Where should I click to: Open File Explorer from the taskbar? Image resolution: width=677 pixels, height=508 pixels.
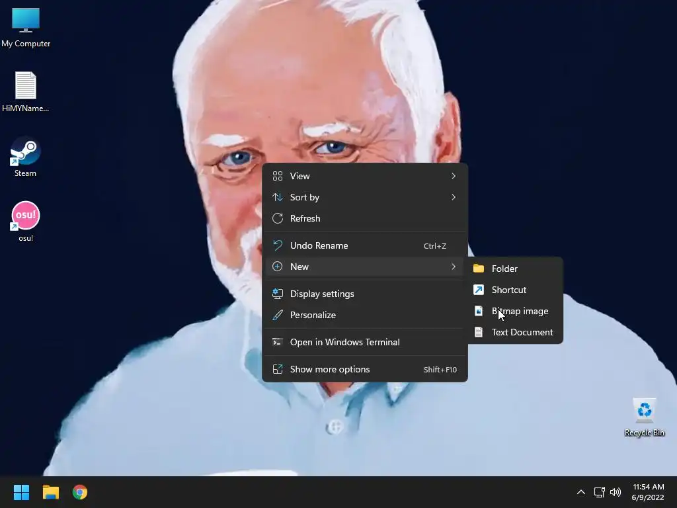(50, 492)
